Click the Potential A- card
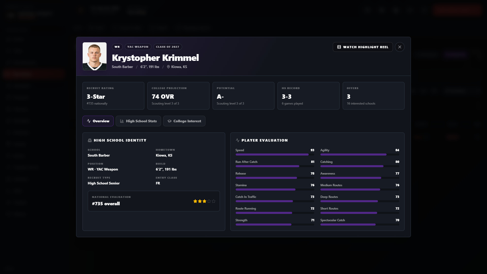 [x=243, y=96]
